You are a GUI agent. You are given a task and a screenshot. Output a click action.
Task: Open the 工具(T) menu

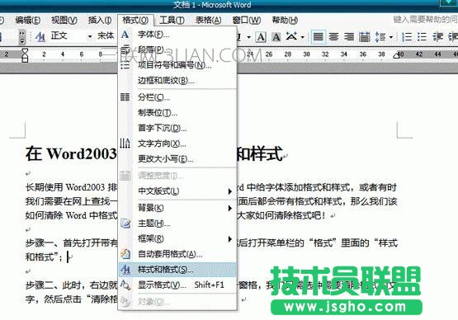click(172, 20)
